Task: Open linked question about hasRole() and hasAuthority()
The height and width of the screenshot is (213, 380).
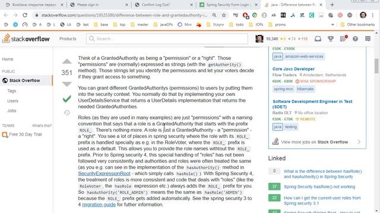Action: 323,174
